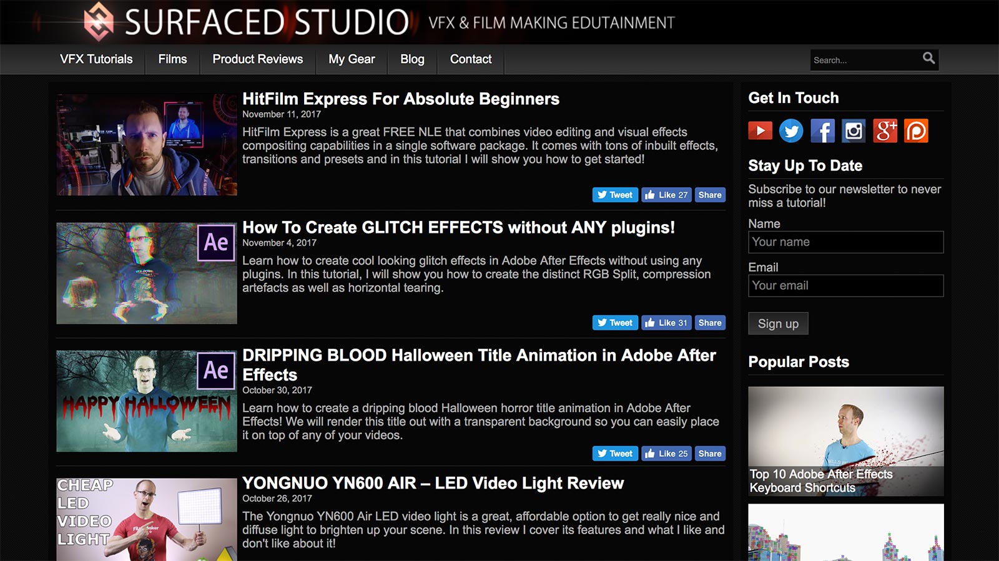Open the Instagram social icon
Screen dimensions: 999x561
[x=854, y=131]
